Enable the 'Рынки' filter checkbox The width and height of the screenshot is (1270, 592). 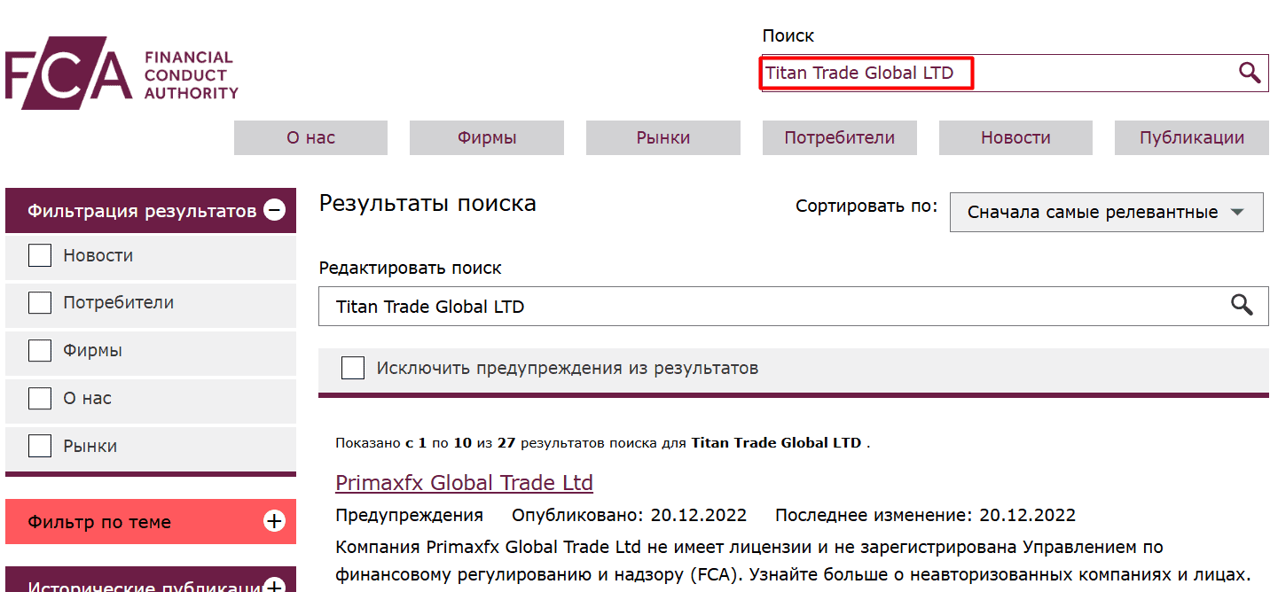tap(40, 446)
